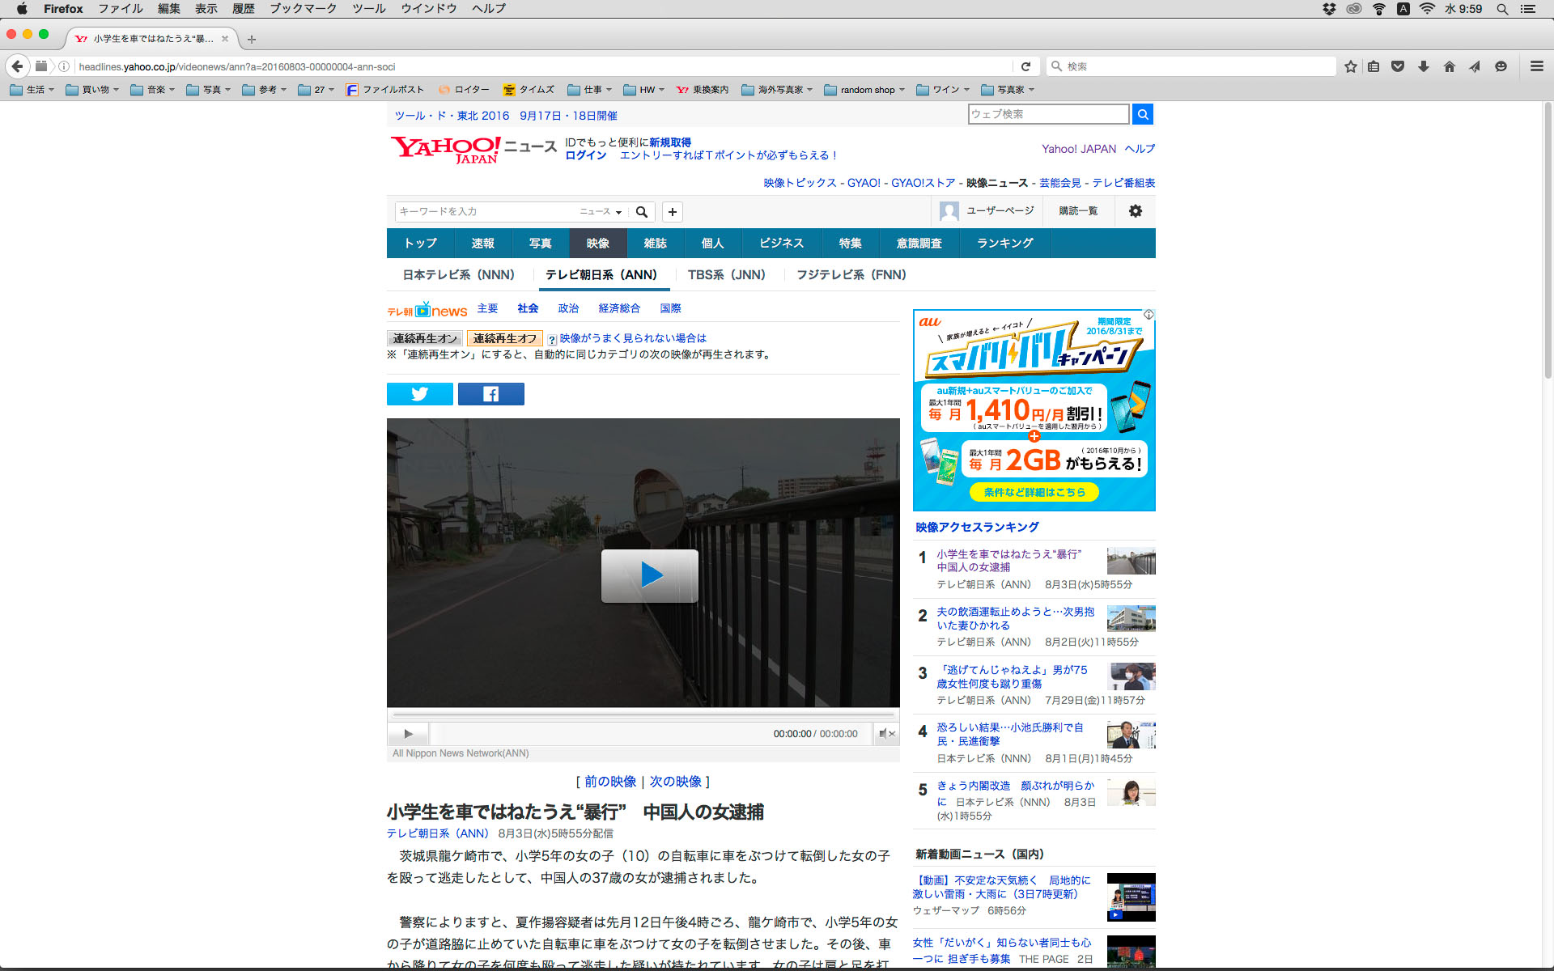This screenshot has height=971, width=1554.
Task: Share article via the Facebook button
Action: coord(490,394)
